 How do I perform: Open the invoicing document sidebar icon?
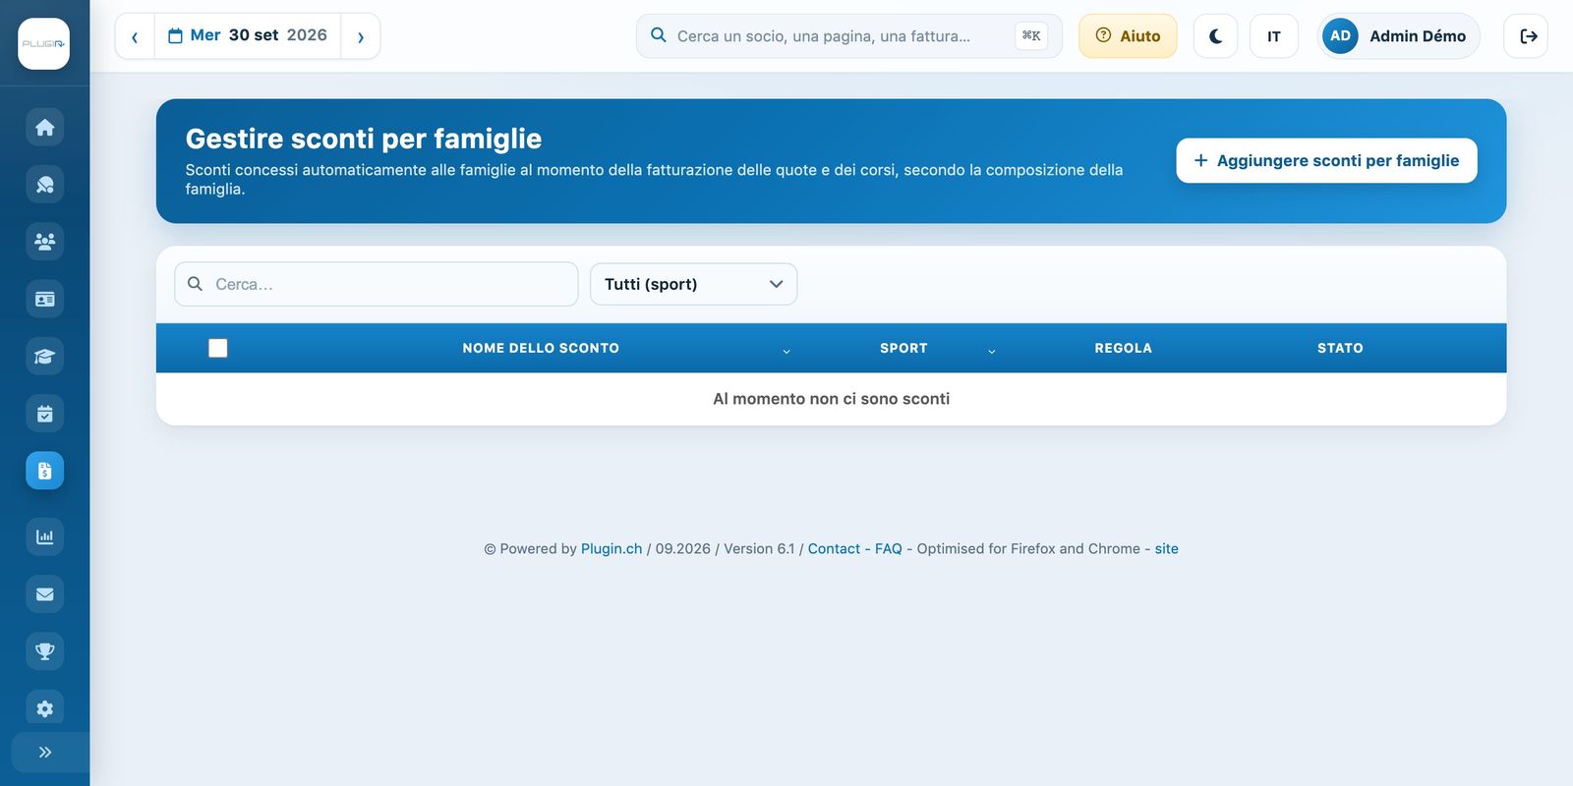[x=45, y=471]
